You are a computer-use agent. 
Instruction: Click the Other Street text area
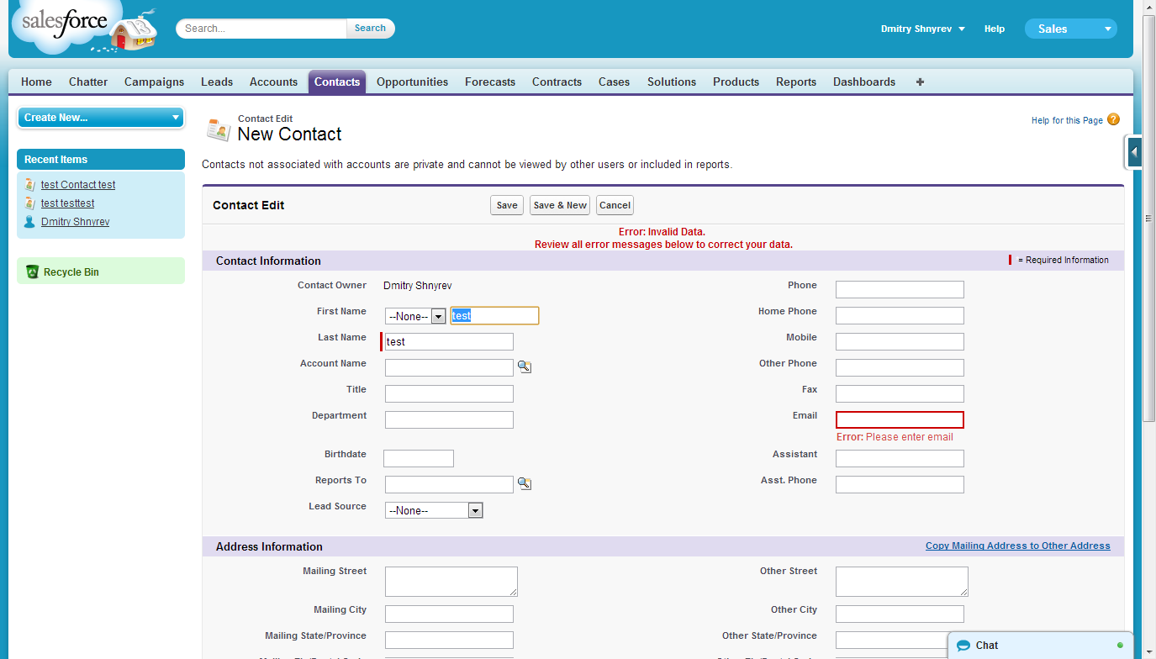click(902, 582)
